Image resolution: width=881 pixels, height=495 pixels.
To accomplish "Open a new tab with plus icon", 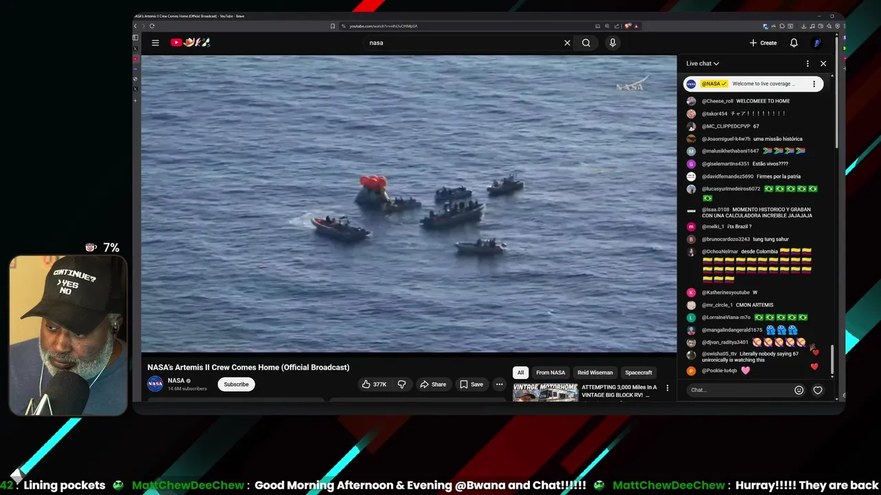I will click(x=135, y=100).
